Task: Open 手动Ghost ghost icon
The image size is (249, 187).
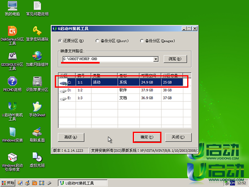Action: point(37,109)
